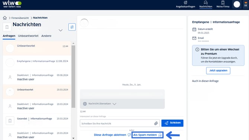Image resolution: width=249 pixels, height=140 pixels.
Task: Click the message list scrollbar thumb
Action: coord(73,77)
